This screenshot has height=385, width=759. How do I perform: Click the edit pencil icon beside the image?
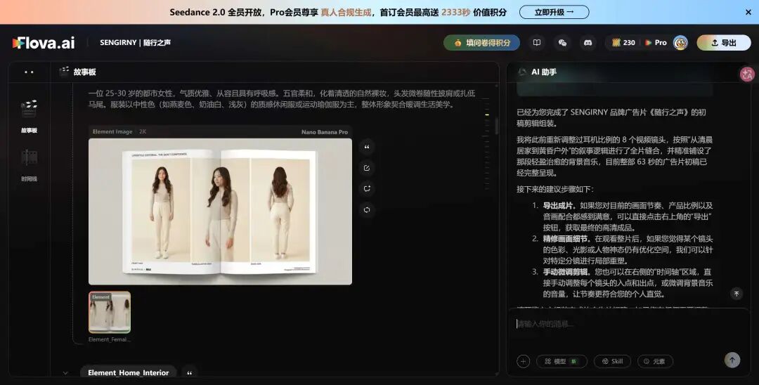pyautogui.click(x=367, y=168)
